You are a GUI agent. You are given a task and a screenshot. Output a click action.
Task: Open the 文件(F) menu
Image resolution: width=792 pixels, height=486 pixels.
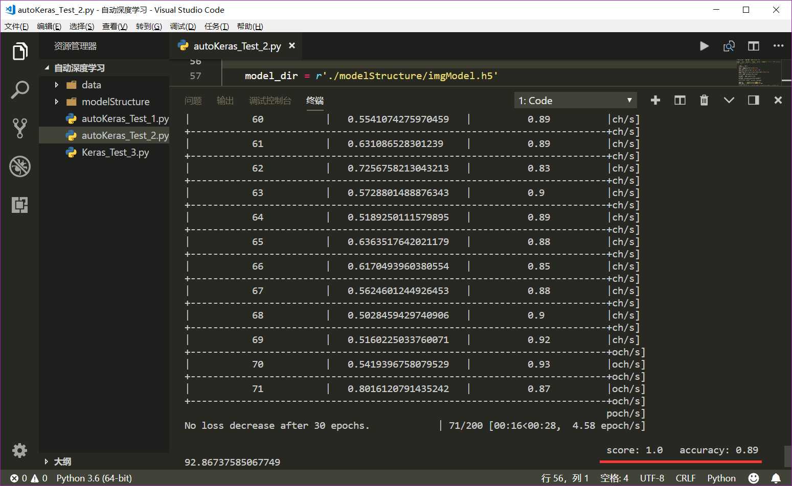(x=17, y=27)
